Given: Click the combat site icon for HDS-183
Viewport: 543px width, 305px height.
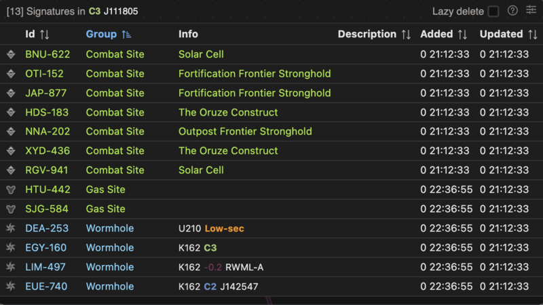Looking at the screenshot, I should (x=11, y=112).
